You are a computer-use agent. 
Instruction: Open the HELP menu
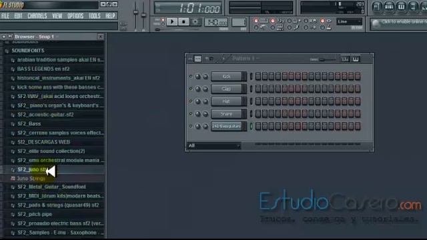coord(110,16)
